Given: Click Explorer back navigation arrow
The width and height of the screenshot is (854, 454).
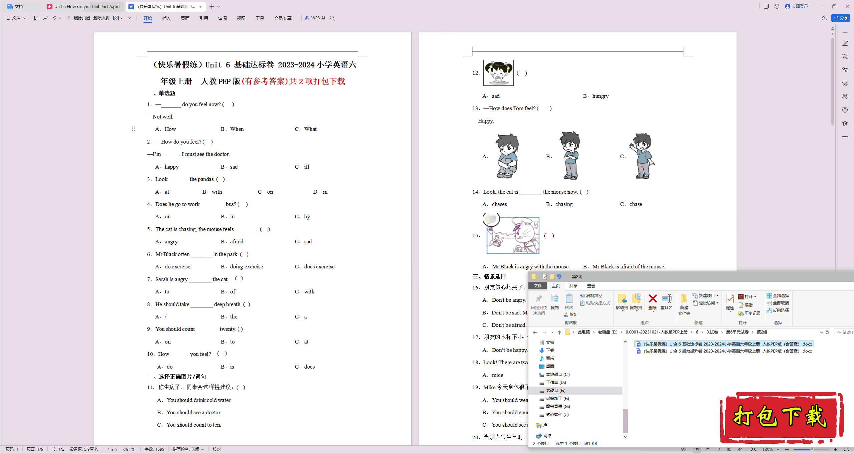Looking at the screenshot, I should pyautogui.click(x=535, y=332).
